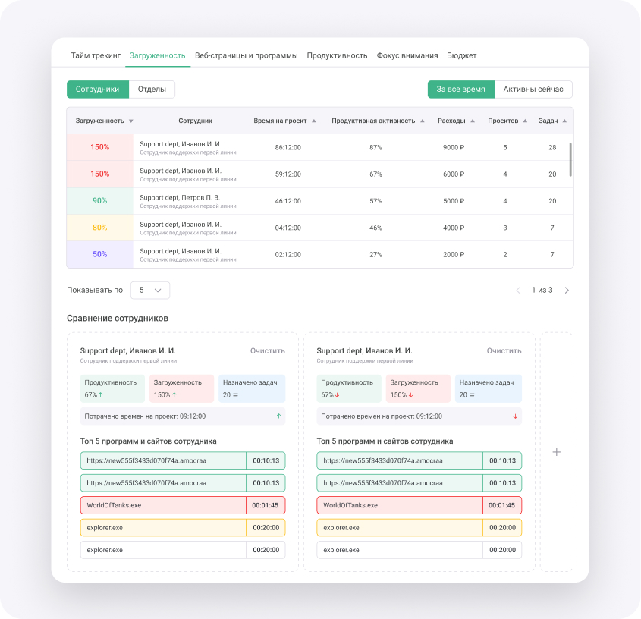Open WorldOfTanks.exe entry in left card
The width and height of the screenshot is (641, 619).
[183, 505]
